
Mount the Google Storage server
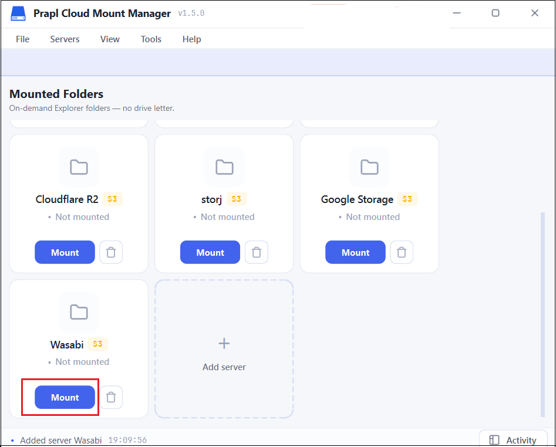click(x=355, y=252)
